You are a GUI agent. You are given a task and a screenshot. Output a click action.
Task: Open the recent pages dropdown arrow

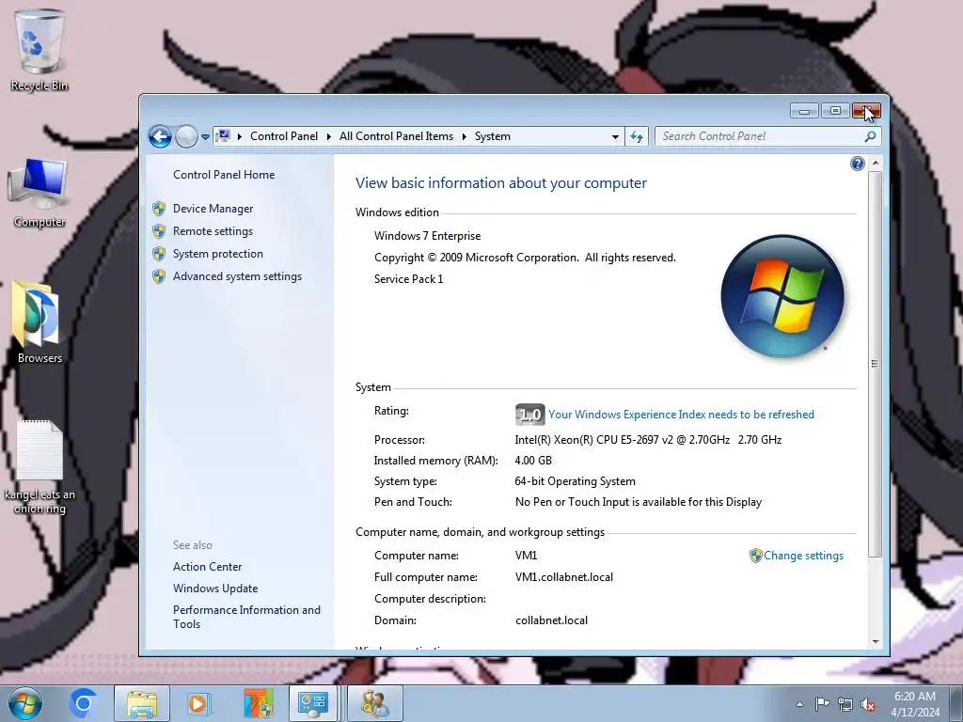[x=205, y=137]
